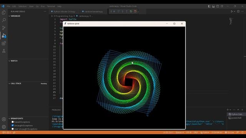The width and height of the screenshot is (246, 138).
Task: Click Ln 25, Col 1 position indicator
Action: coord(168,132)
